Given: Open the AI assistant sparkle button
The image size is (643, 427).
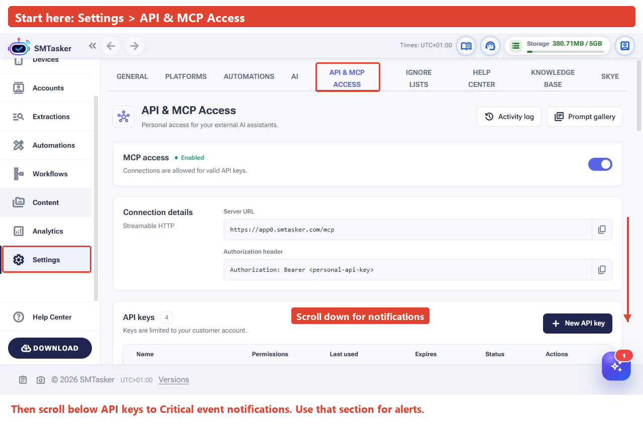Looking at the screenshot, I should (x=616, y=366).
